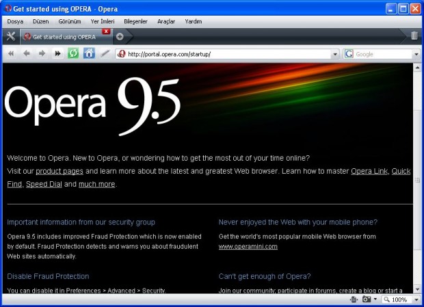Open a new tab with plus button
Viewport: 424px width, 307px height.
tap(120, 36)
